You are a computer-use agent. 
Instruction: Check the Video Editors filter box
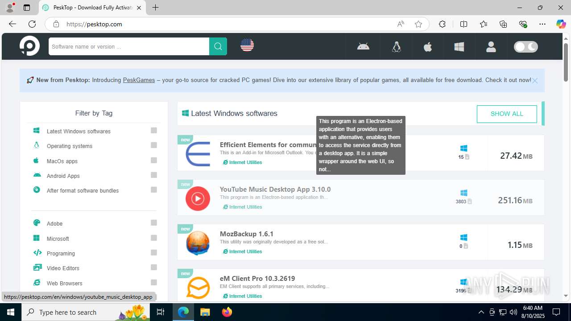154,267
